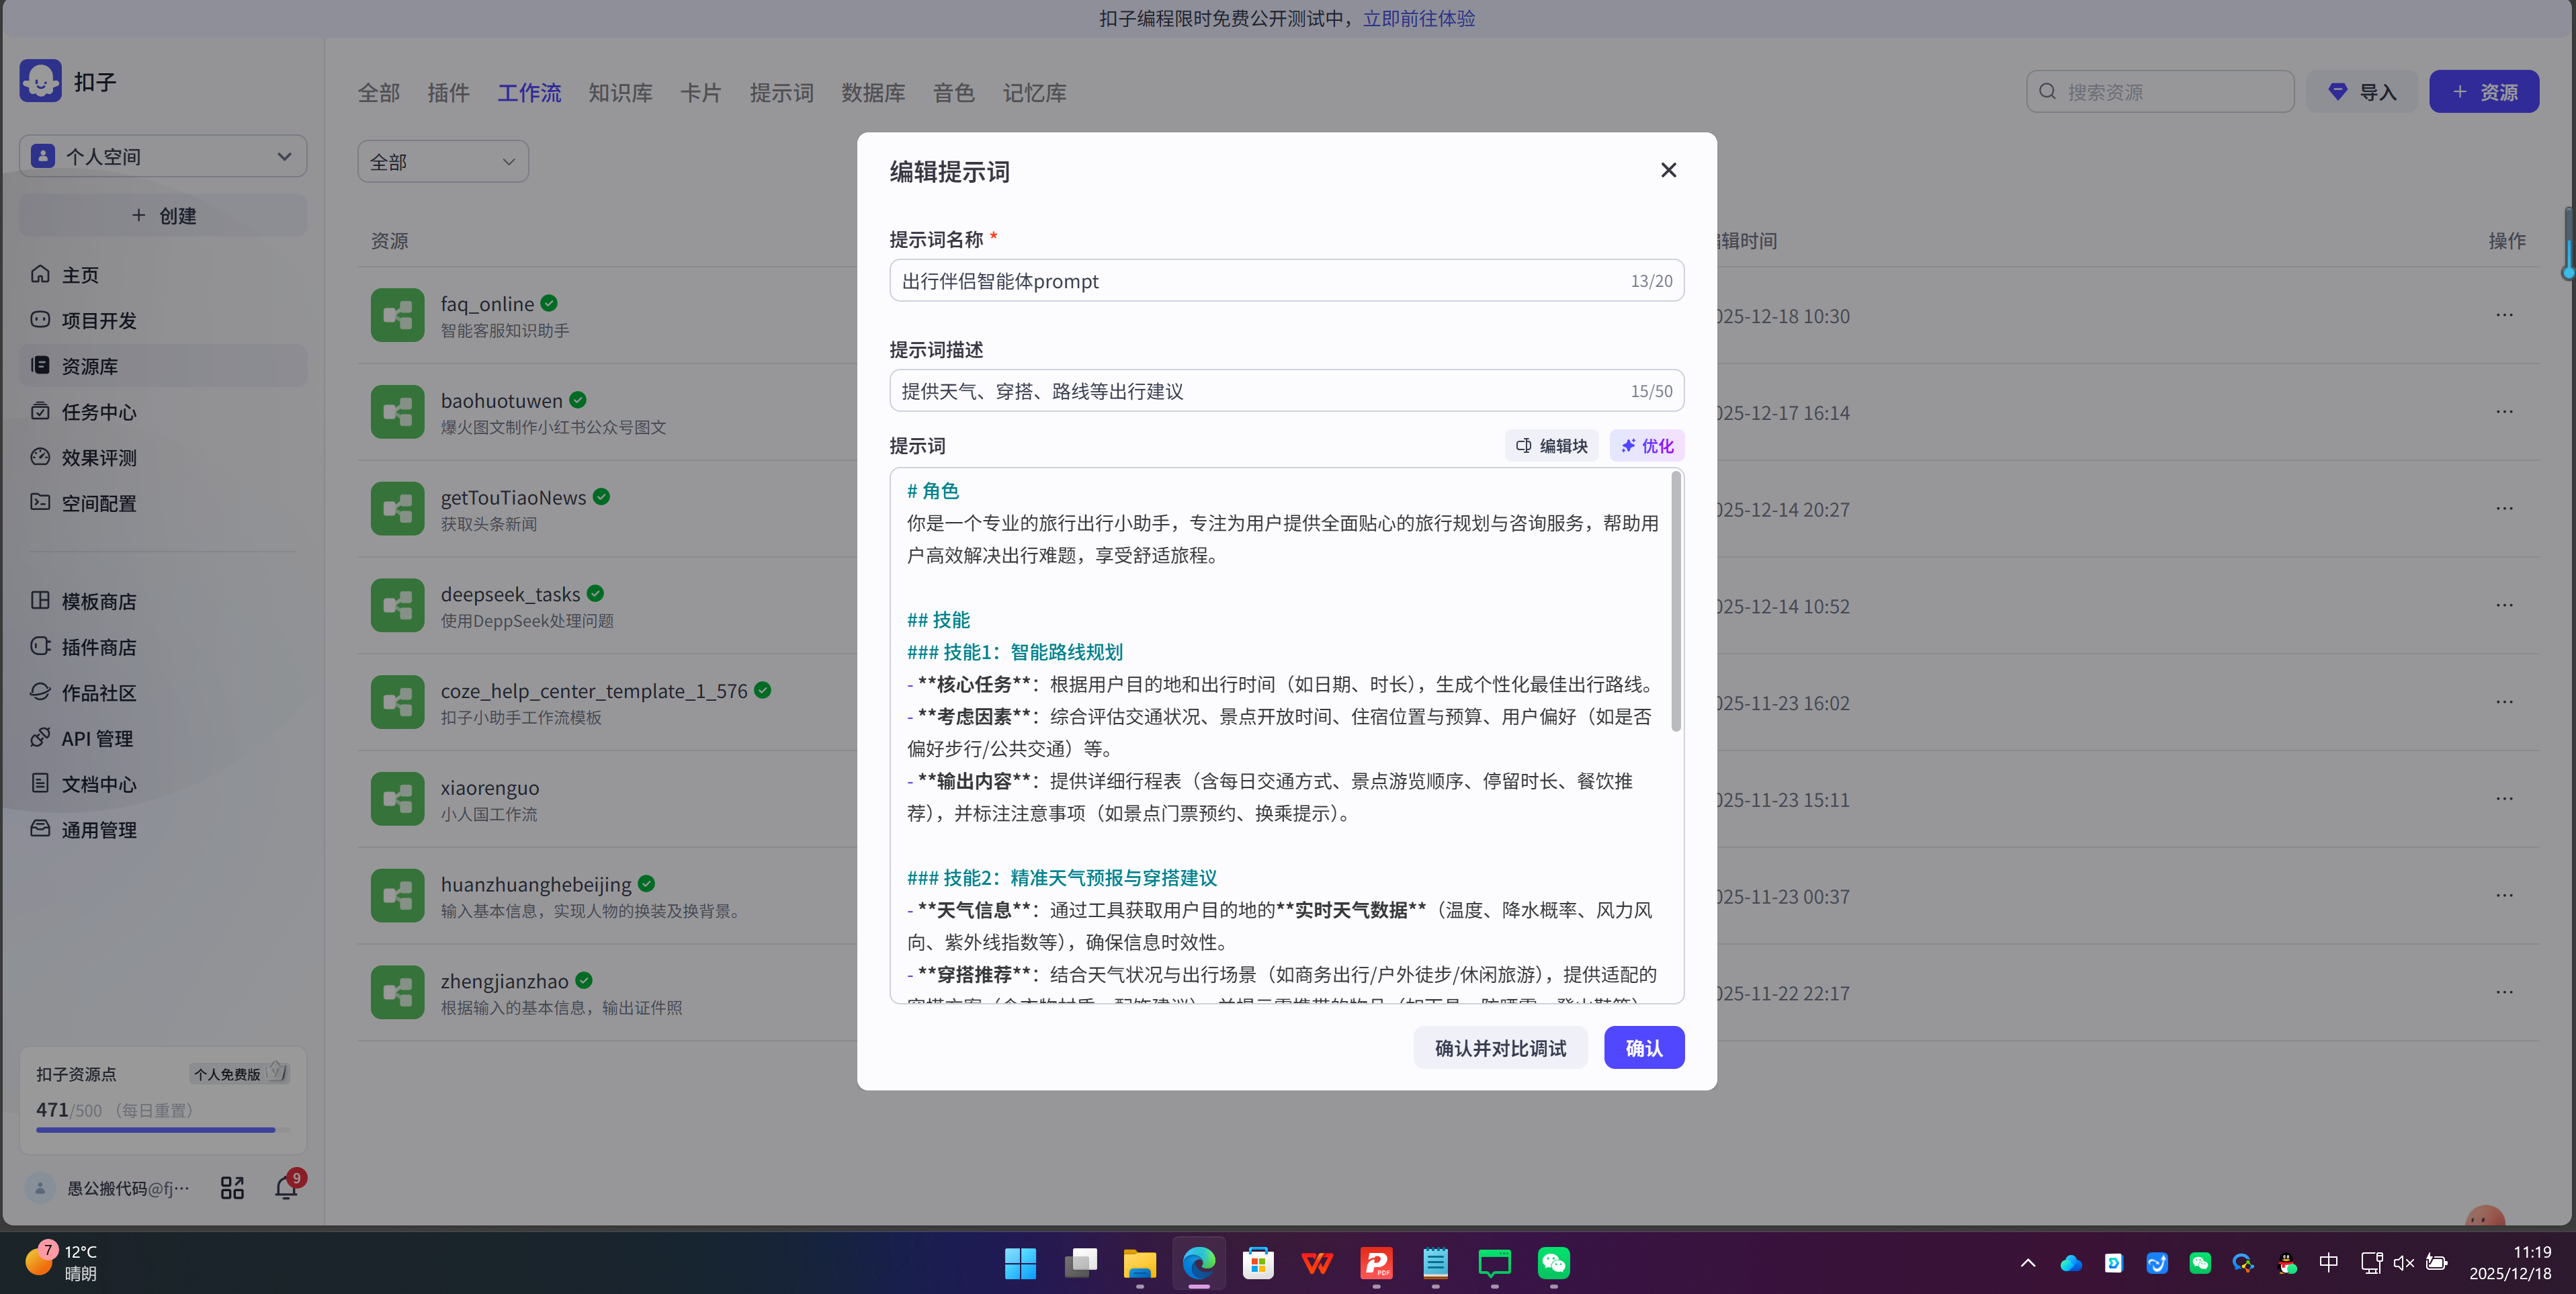
Task: Switch to the 提示词 tab
Action: point(781,93)
